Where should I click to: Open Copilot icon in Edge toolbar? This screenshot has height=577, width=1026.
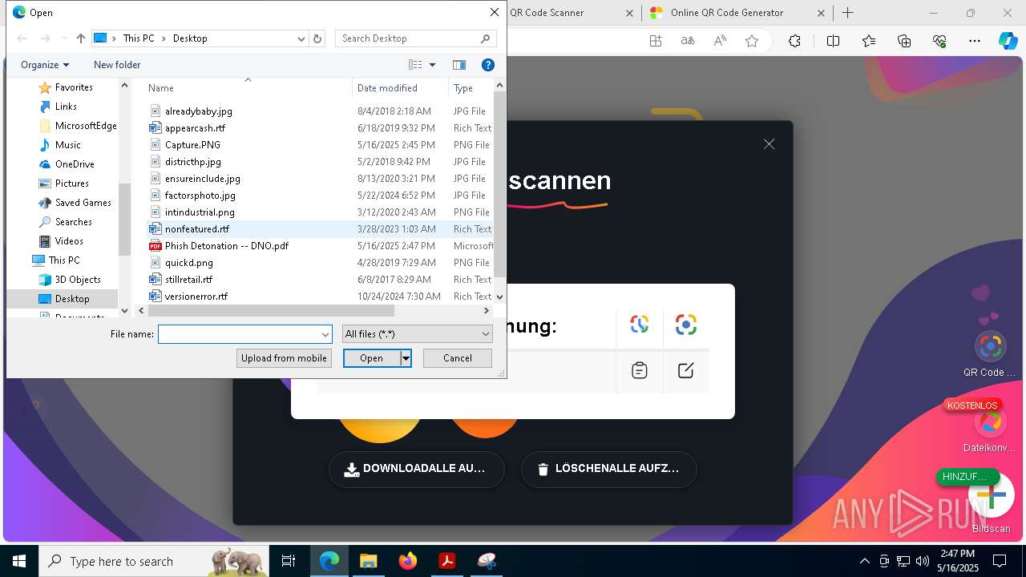(x=1008, y=41)
